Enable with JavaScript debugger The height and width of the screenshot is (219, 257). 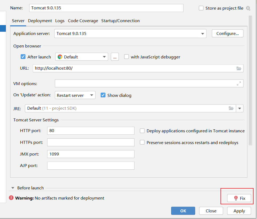[126, 57]
